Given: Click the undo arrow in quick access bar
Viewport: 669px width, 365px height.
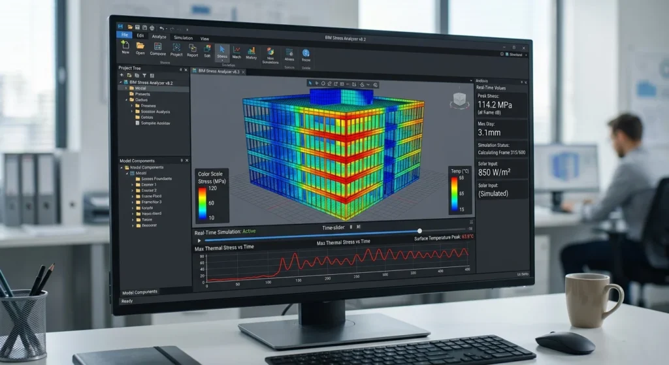Looking at the screenshot, I should (162, 28).
